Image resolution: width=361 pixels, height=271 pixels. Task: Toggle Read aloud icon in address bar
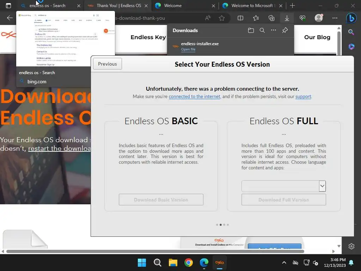208,18
